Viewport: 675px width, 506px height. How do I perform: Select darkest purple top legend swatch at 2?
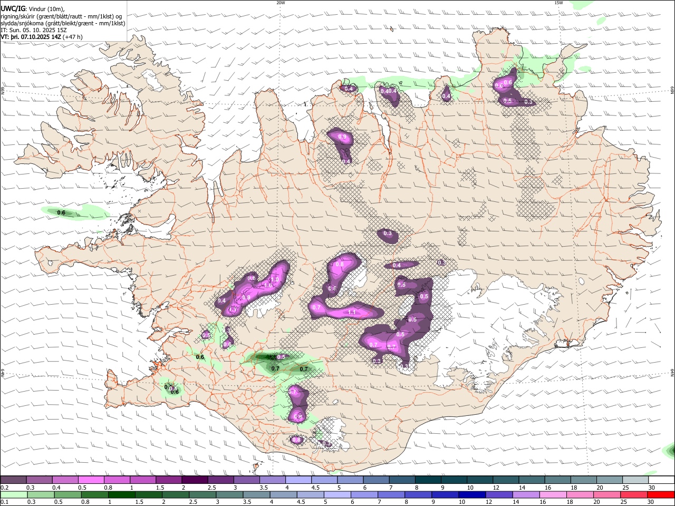[x=195, y=480]
